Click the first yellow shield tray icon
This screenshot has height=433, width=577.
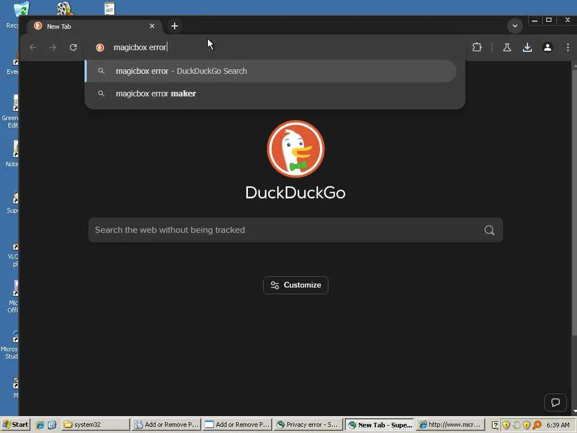click(507, 425)
